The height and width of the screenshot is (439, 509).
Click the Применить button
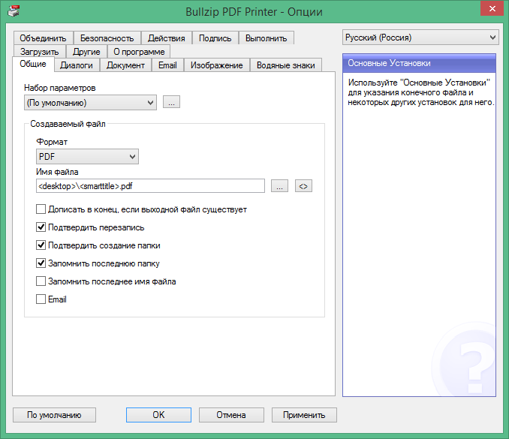point(304,415)
